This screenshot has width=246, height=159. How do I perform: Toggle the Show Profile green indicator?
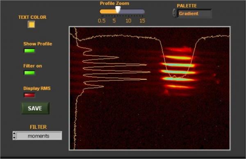pos(30,51)
